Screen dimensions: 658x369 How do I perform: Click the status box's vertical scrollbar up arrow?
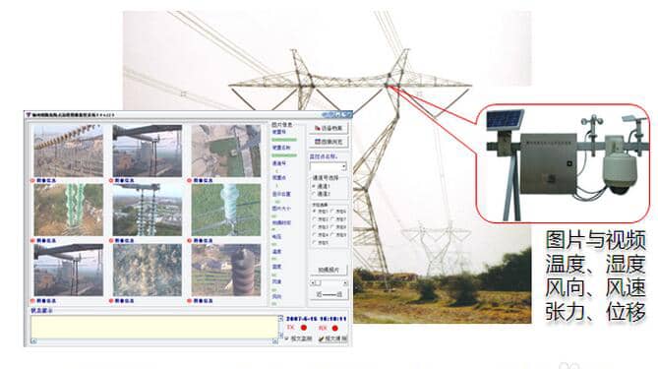click(x=280, y=319)
